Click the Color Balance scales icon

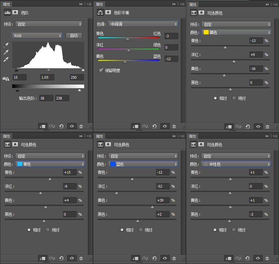(x=100, y=12)
